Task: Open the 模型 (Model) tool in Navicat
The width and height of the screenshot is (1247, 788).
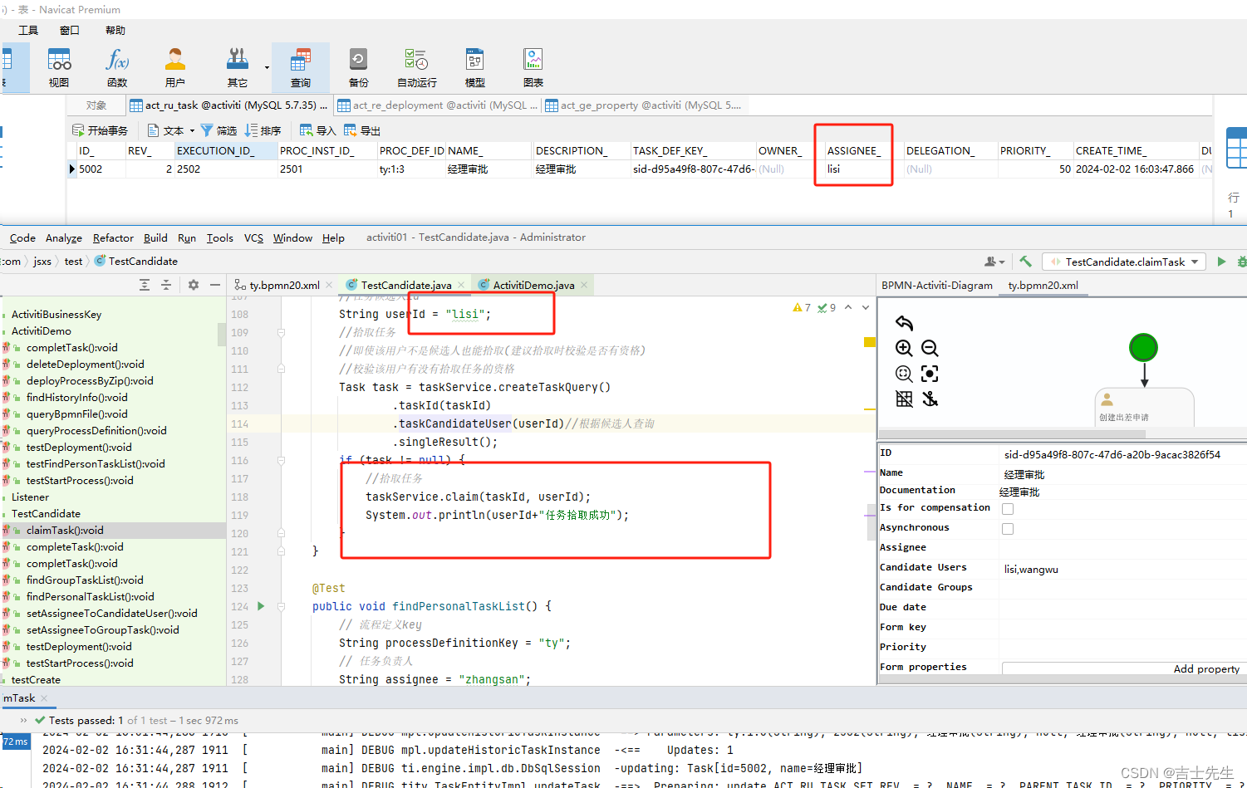Action: [474, 67]
